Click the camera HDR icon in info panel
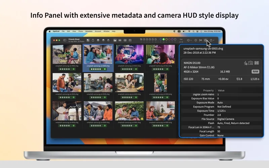Viewport: 269px width, 168px height. pyautogui.click(x=251, y=63)
